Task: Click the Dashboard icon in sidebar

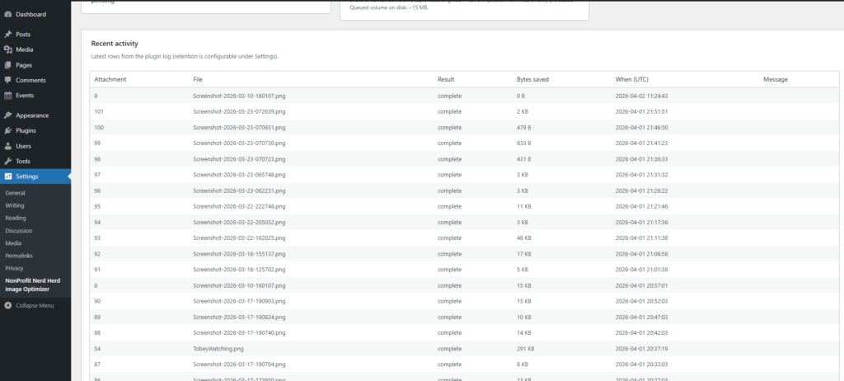Action: [x=7, y=14]
